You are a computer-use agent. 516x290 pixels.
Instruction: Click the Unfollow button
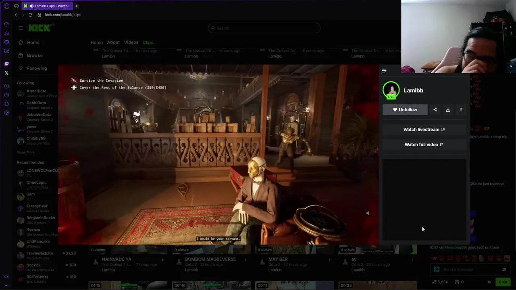click(405, 110)
